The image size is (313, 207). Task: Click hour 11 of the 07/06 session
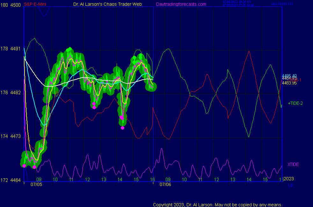(x=200, y=180)
